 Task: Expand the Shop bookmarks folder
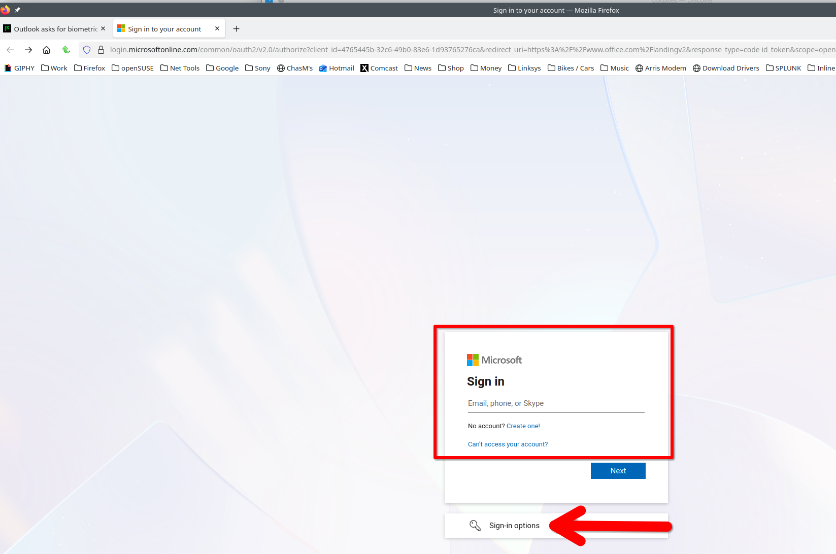451,68
